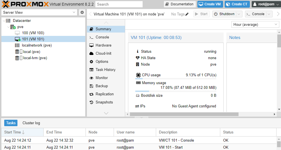Open the Console button dropdown arrow

269,14
